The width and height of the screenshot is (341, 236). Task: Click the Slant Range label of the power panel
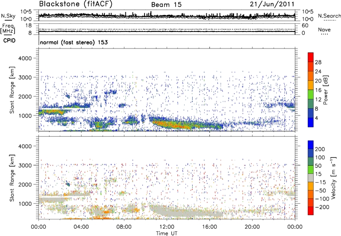coord(12,90)
